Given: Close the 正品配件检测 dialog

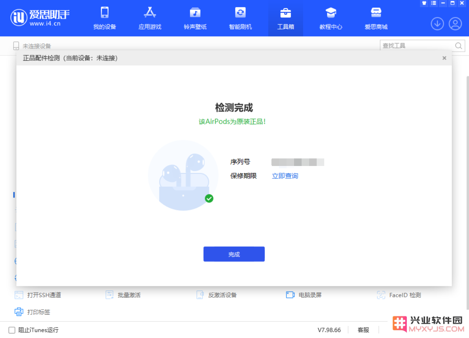Looking at the screenshot, I should pyautogui.click(x=444, y=58).
